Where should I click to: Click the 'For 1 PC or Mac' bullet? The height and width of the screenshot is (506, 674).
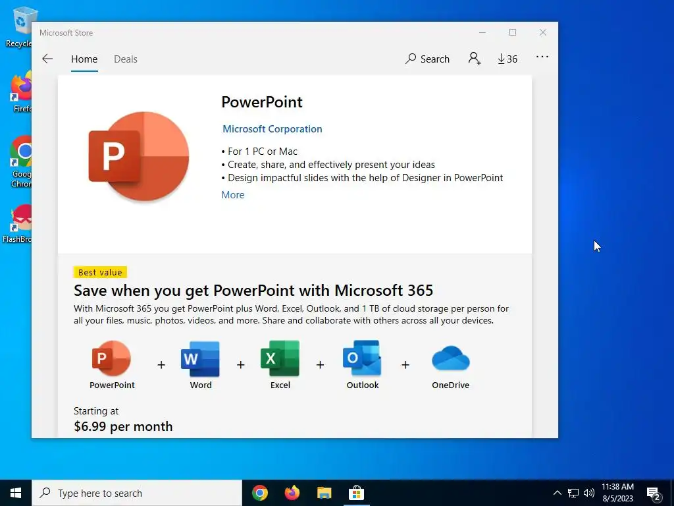[x=259, y=152]
